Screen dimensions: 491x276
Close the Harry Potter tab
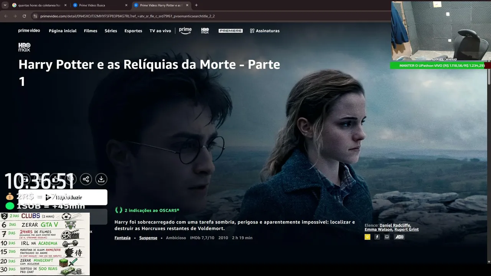pyautogui.click(x=187, y=5)
